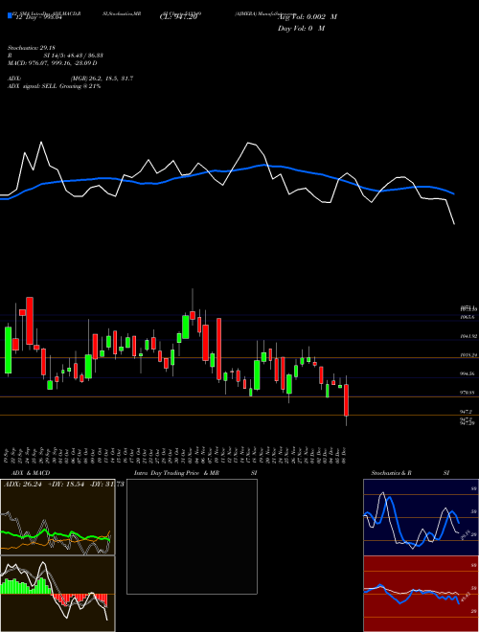Select the '(MGR) 26.2, 18.5, 31.7' ADX values
479x632 pixels.
pyautogui.click(x=102, y=79)
